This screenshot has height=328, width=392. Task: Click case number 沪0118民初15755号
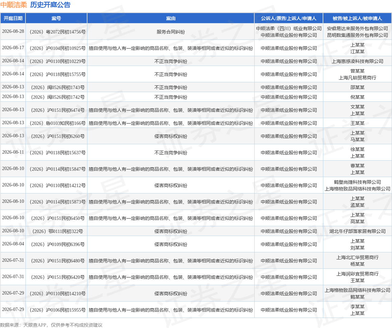click(x=58, y=74)
